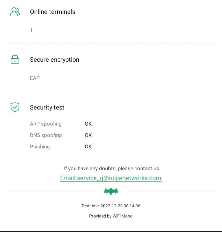Click the EAP encryption value
Image resolution: width=222 pixels, height=232 pixels.
pos(35,78)
